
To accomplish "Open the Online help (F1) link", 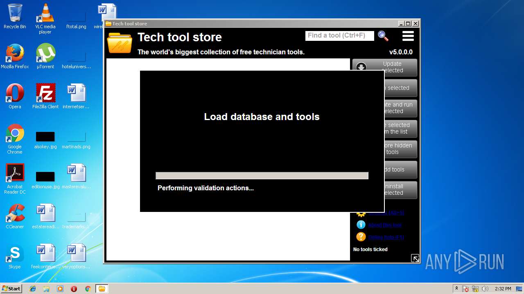I will pos(386,237).
